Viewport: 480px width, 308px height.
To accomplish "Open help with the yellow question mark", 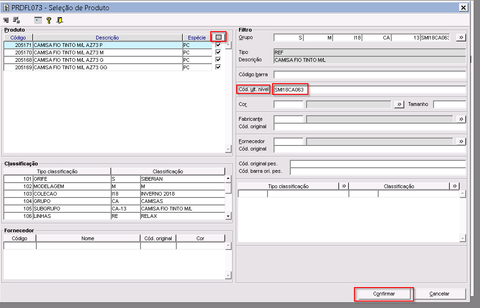I will click(x=49, y=20).
